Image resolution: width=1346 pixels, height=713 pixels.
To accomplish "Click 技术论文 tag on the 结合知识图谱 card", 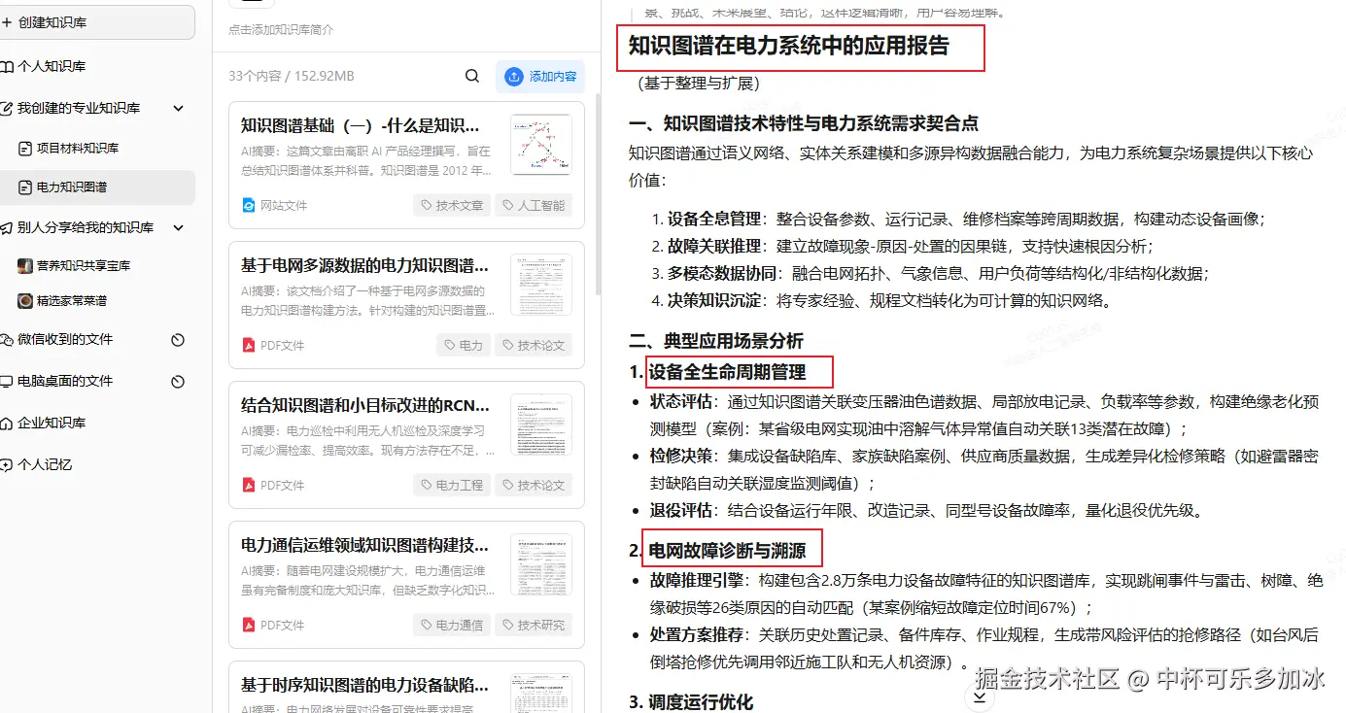I will (x=534, y=485).
